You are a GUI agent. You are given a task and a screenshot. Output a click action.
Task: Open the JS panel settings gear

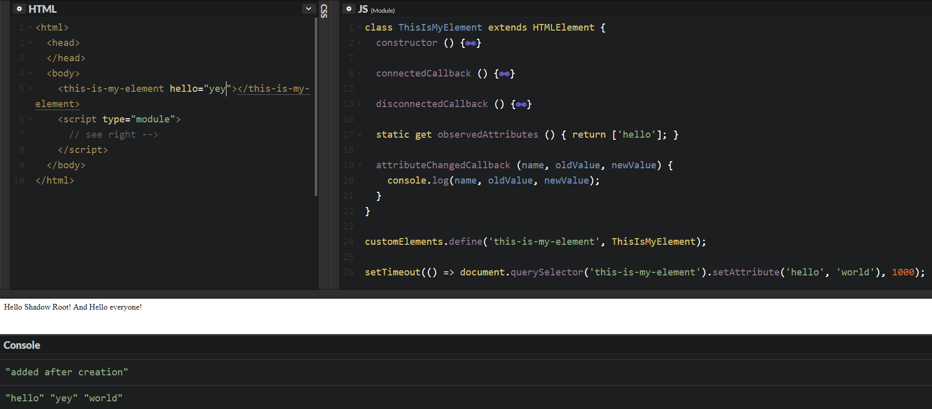click(x=349, y=9)
